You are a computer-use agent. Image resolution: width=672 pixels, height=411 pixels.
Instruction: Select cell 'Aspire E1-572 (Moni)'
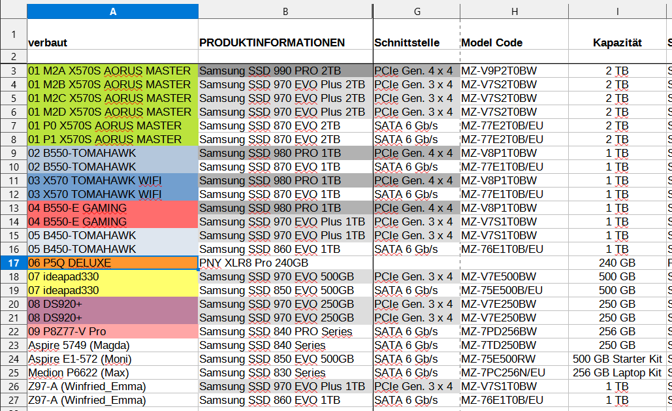(113, 359)
